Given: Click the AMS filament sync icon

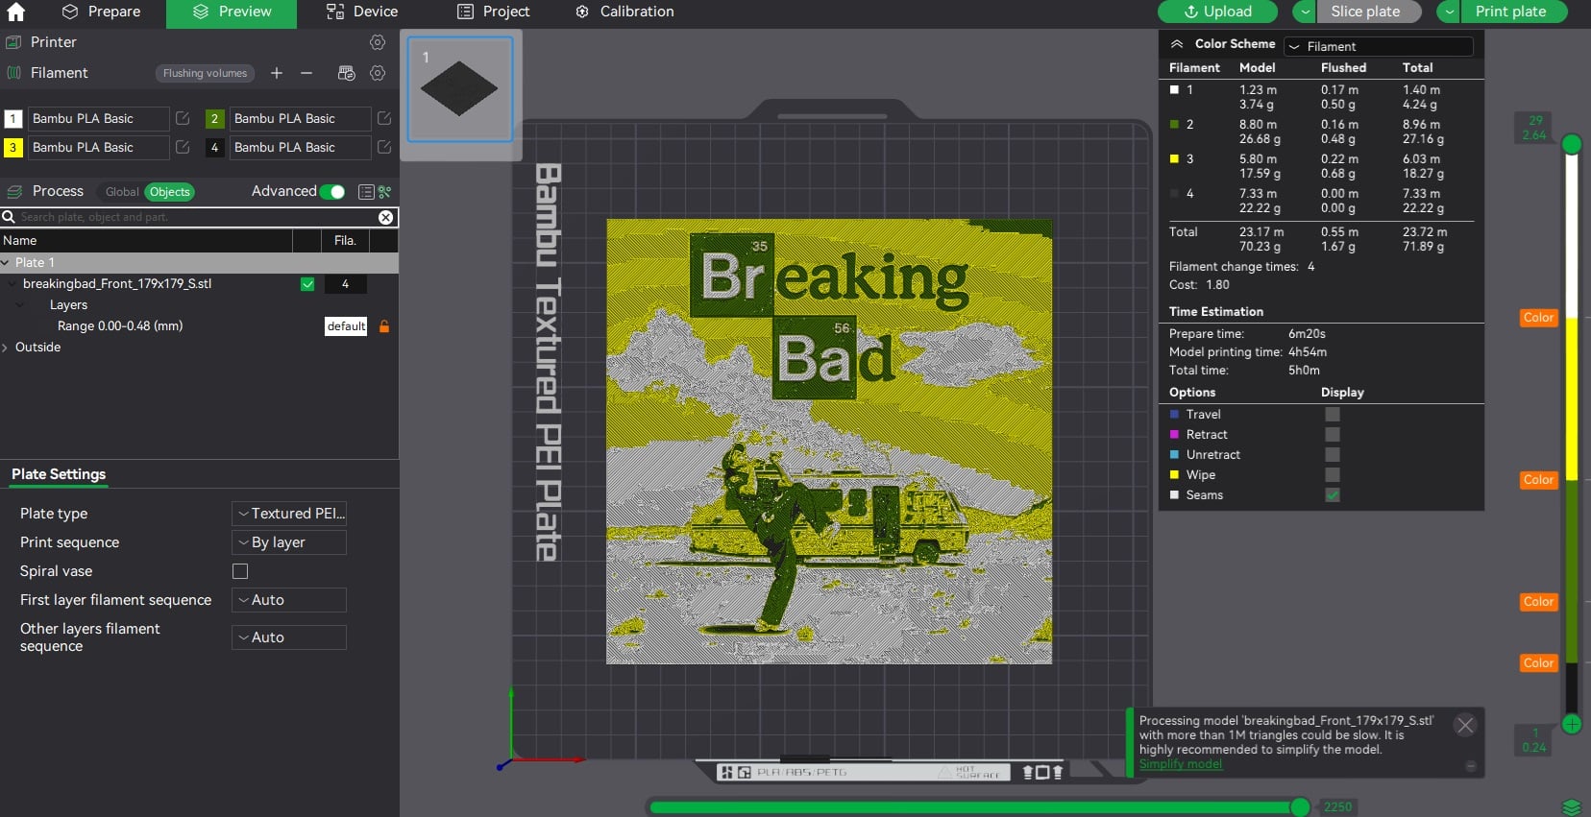Looking at the screenshot, I should coord(347,73).
